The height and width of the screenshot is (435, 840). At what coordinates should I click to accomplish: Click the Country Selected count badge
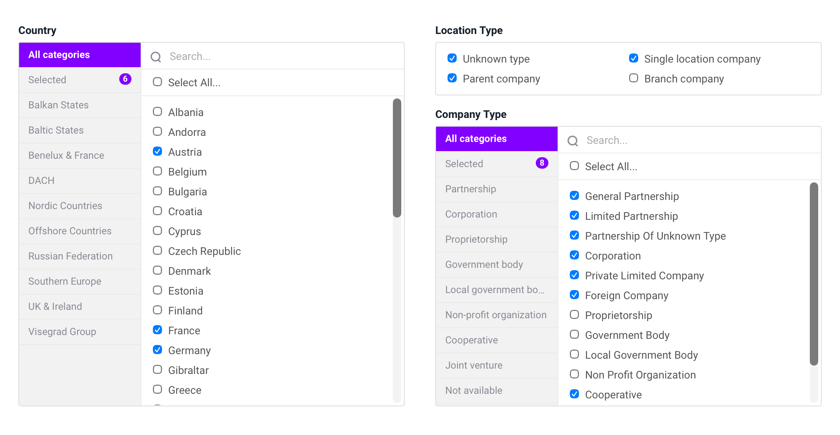click(x=125, y=79)
